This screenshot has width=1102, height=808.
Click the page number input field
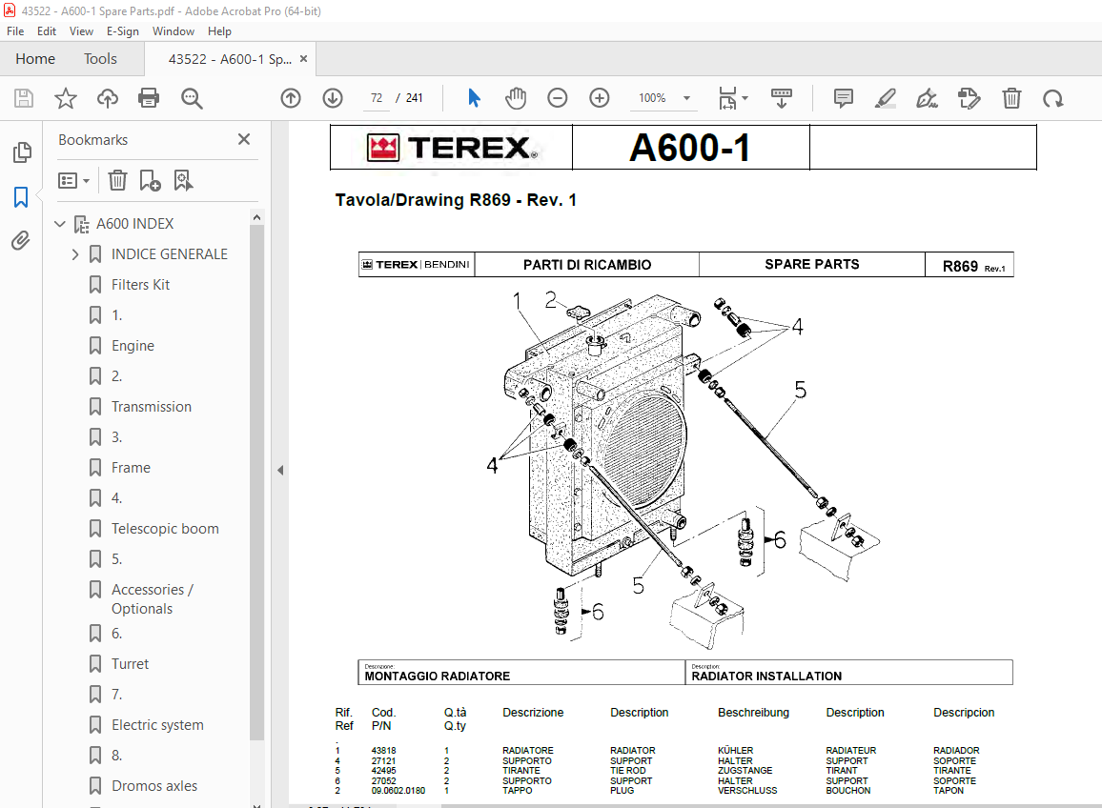[377, 98]
